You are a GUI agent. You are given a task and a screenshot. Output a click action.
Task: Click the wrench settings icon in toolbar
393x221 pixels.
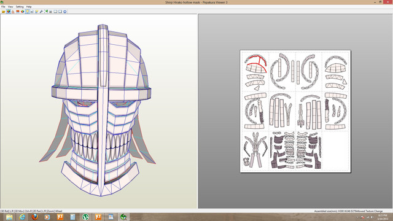41,12
